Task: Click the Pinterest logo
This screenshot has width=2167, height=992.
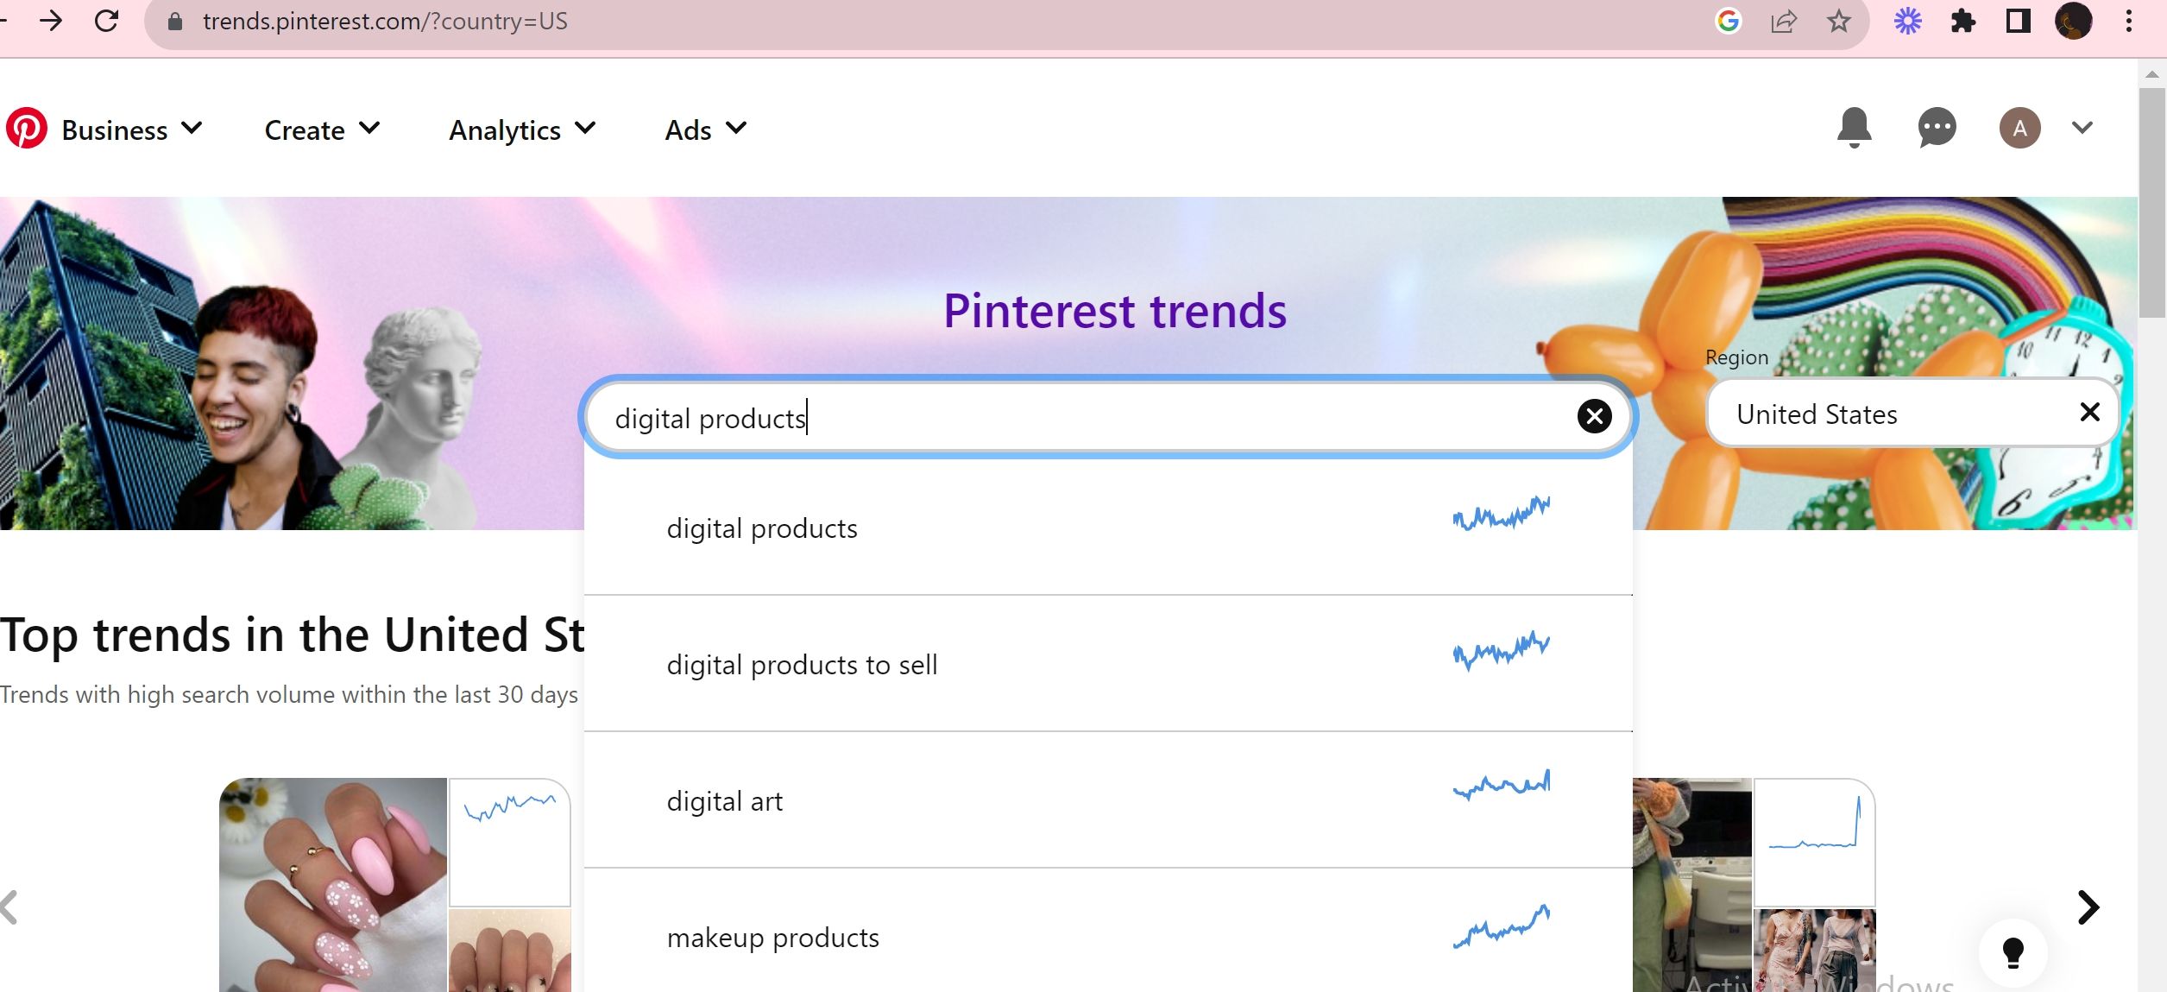Action: (x=28, y=129)
